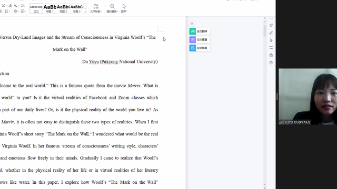Open the 选择 select tool dropdown
337x189 pixels.
click(124, 8)
